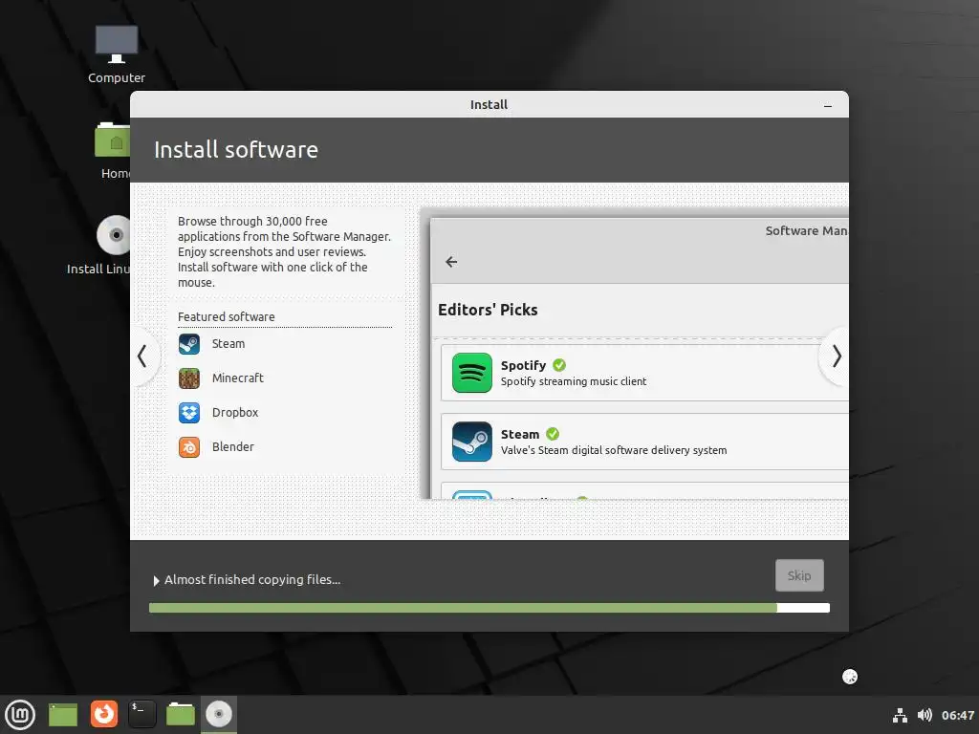Click the 'Minecraft' label under Featured software
This screenshot has height=734, width=979.
[x=238, y=378]
